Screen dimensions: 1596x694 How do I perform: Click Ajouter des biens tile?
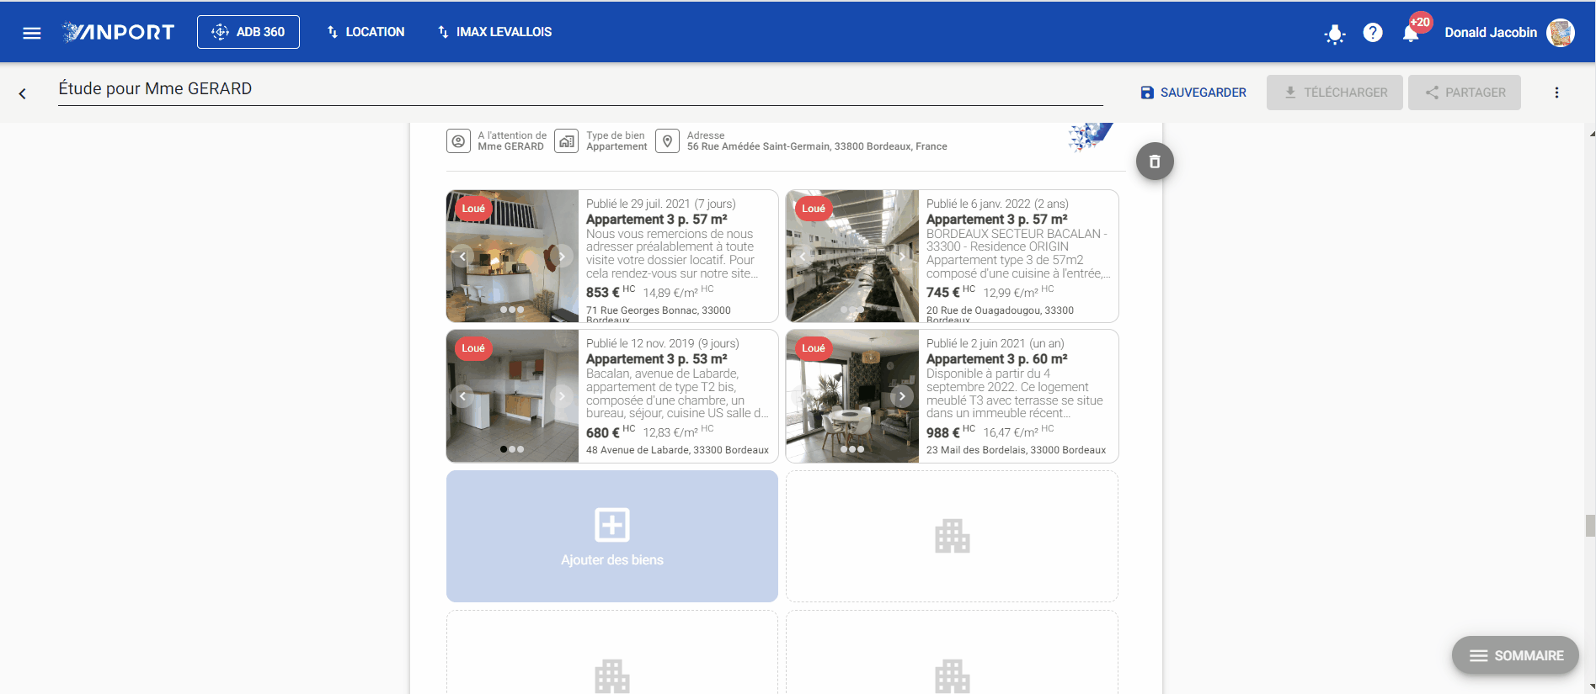coord(612,536)
